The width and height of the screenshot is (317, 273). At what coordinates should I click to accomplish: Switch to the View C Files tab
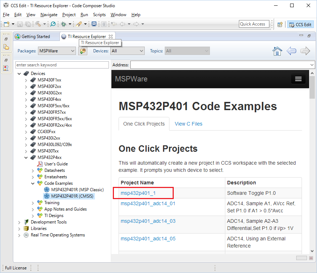(x=188, y=124)
